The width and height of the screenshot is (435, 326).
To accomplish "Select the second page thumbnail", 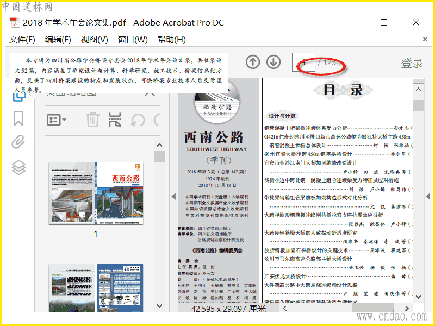I will (96, 288).
